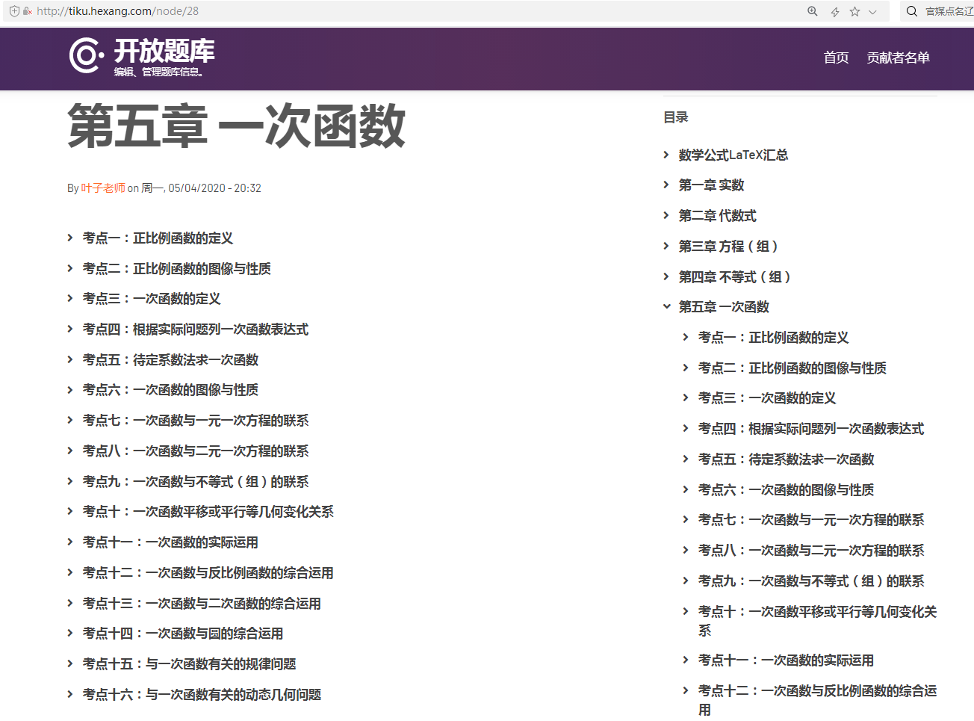Open 考点十五：与一次函数有关的规律问题
This screenshot has height=721, width=974.
[x=190, y=663]
